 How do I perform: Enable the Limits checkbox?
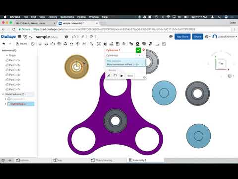(108, 70)
